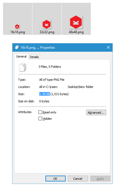
Task: Click the greyed-out Apply button
Action: click(x=100, y=178)
